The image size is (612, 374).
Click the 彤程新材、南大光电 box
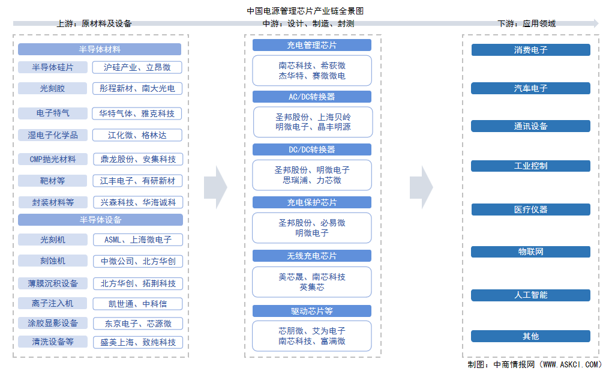click(137, 88)
